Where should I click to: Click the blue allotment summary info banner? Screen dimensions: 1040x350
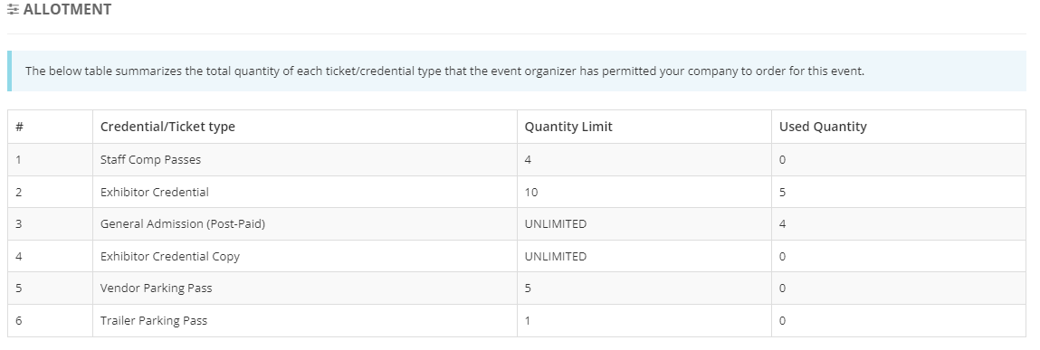coord(517,71)
